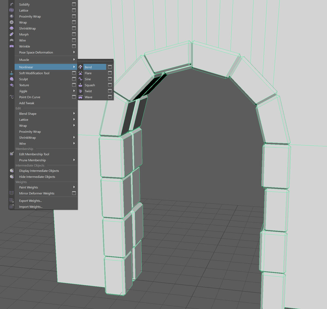
Task: Click the Twist deformer icon
Action: [80, 91]
